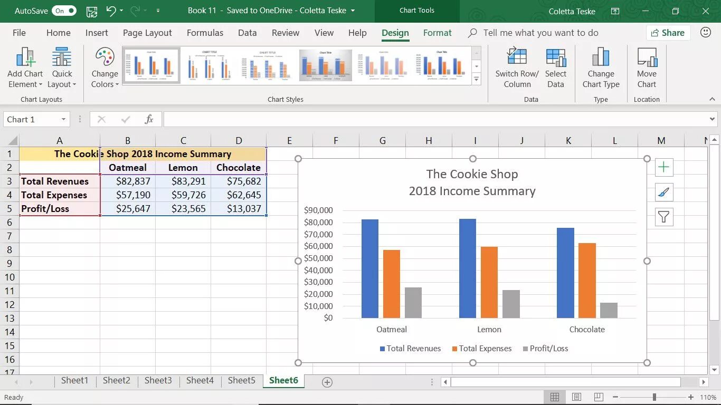Add a new sheet with plus icon

click(327, 382)
